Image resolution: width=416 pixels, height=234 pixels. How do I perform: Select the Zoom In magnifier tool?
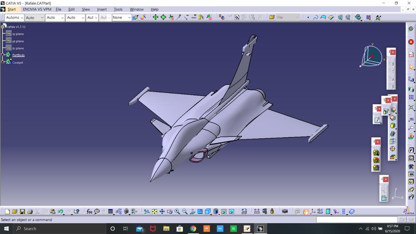(177, 212)
